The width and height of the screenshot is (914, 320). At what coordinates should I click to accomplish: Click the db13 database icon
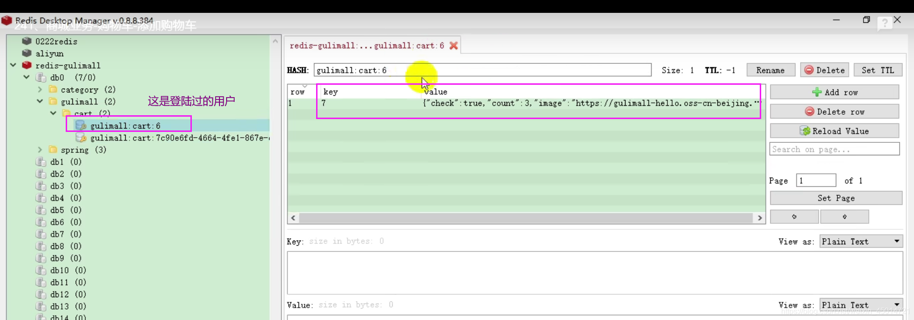[41, 306]
